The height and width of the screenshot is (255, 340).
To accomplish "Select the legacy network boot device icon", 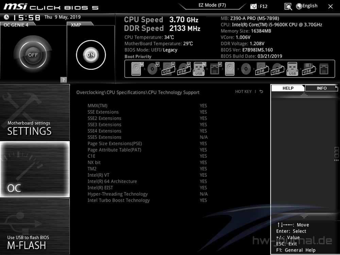I will 324,69.
